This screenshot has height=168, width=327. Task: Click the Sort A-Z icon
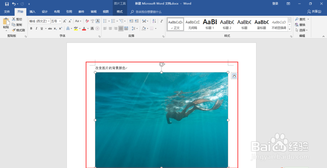[x=154, y=21]
